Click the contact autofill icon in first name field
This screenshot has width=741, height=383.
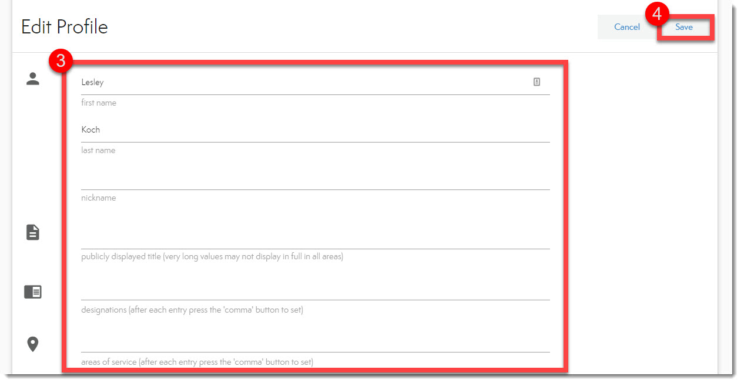pos(537,82)
